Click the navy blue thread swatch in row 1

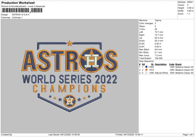click(146, 67)
